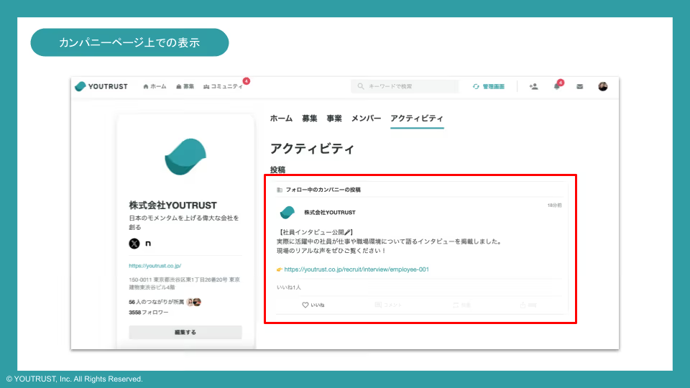690x388 pixels.
Task: Click the large company logo in sidebar
Action: (x=185, y=157)
